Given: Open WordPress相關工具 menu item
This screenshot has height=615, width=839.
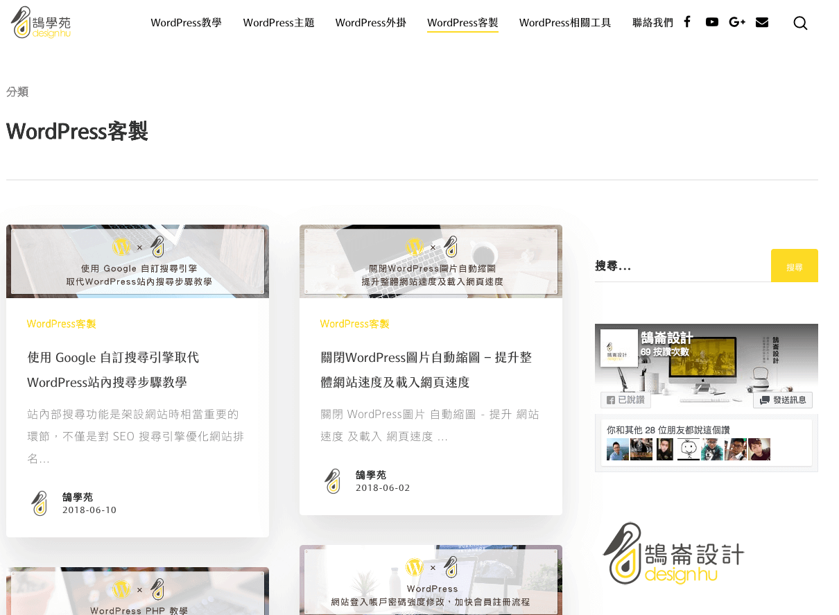Looking at the screenshot, I should click(x=565, y=23).
